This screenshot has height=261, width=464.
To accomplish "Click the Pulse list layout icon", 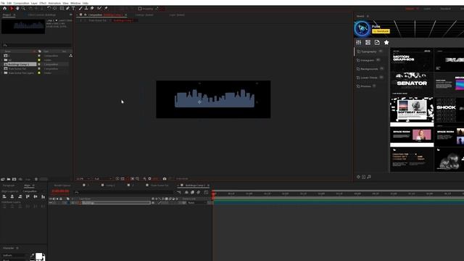I will click(368, 43).
